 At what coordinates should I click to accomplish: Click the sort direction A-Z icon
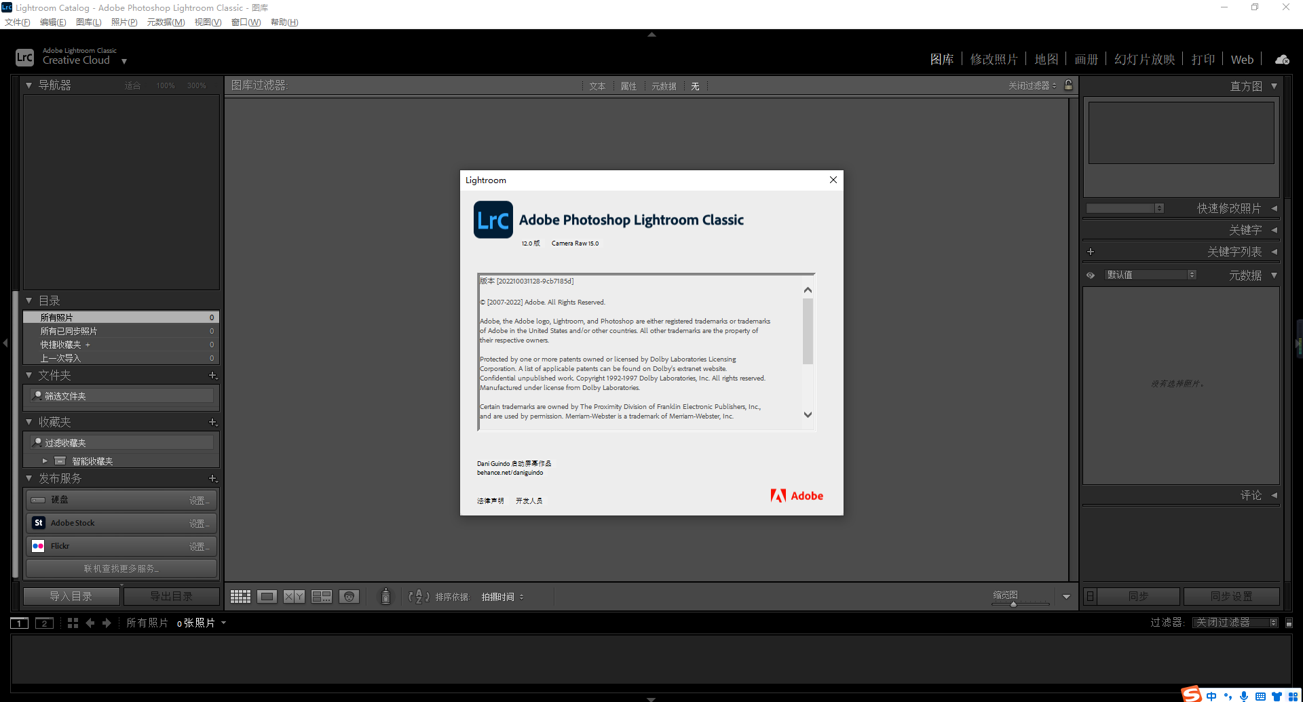tap(419, 596)
